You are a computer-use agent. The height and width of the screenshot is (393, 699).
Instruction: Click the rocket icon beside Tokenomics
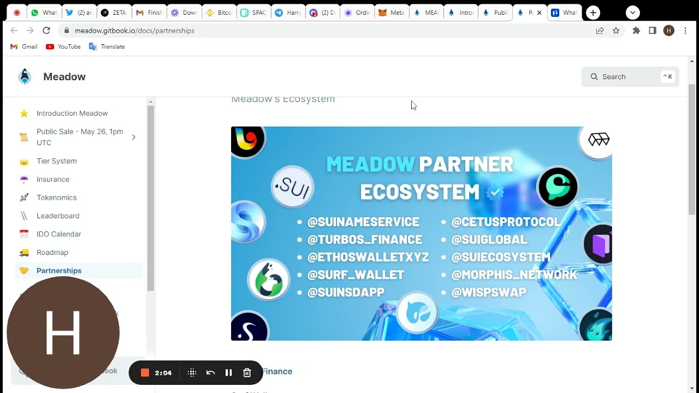(x=24, y=198)
